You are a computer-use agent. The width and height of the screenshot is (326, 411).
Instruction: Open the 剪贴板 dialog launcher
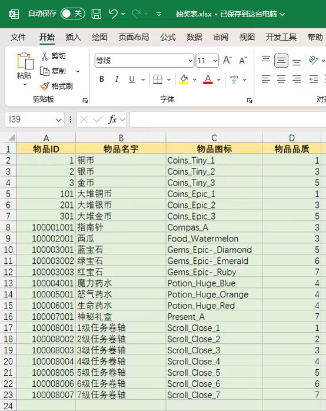pos(85,100)
